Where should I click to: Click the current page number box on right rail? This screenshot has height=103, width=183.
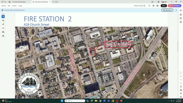[x=181, y=73]
